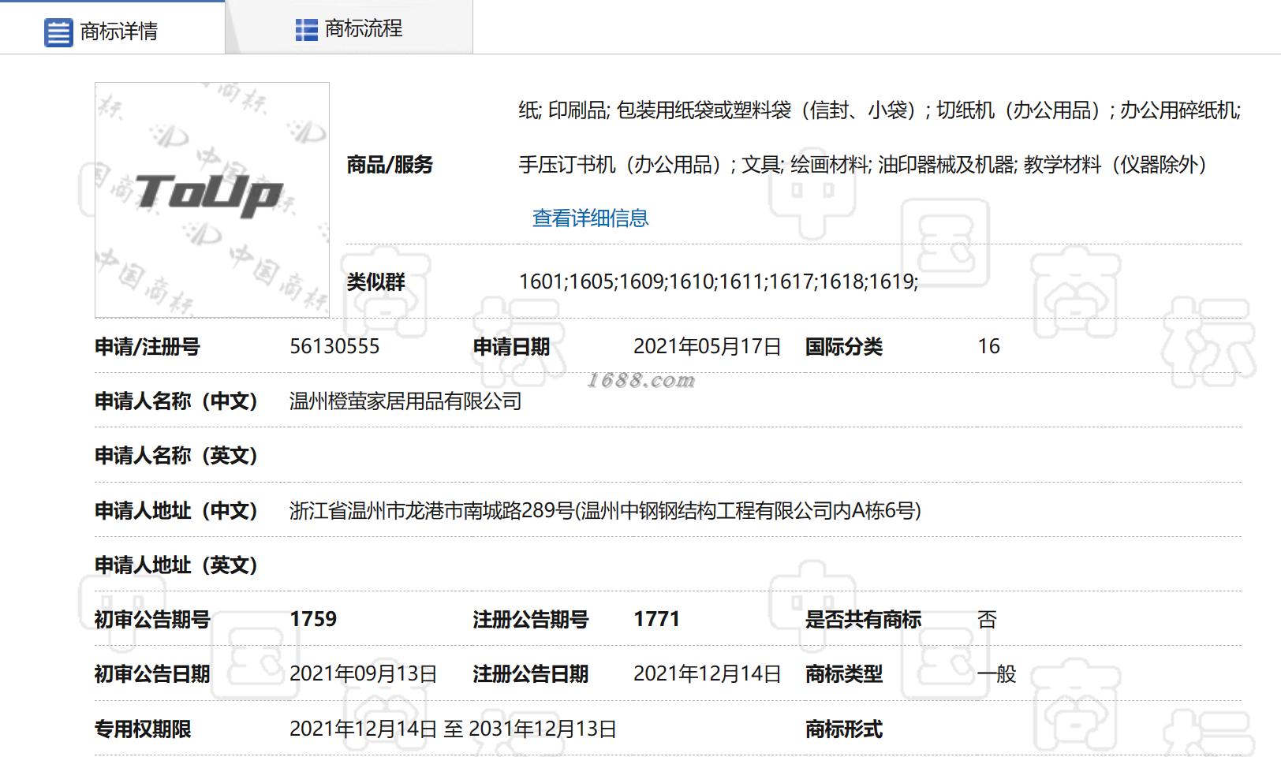Click the 申请人地址（英文） label
This screenshot has height=757, width=1281.
click(x=177, y=565)
